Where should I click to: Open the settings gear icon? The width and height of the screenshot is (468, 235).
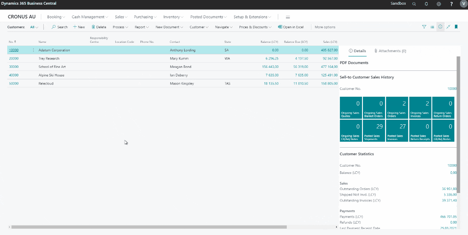tap(439, 4)
